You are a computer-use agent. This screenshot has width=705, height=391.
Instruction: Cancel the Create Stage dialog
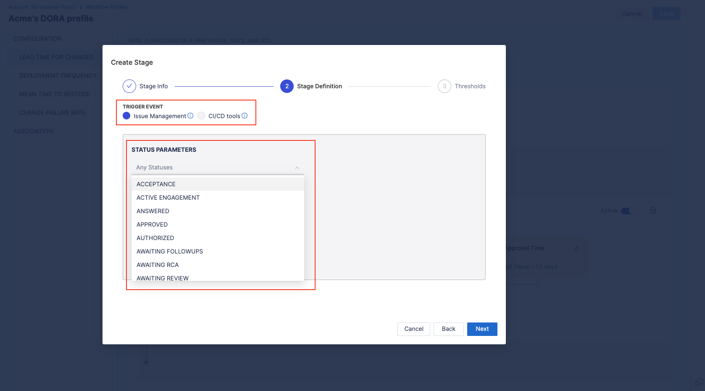413,329
